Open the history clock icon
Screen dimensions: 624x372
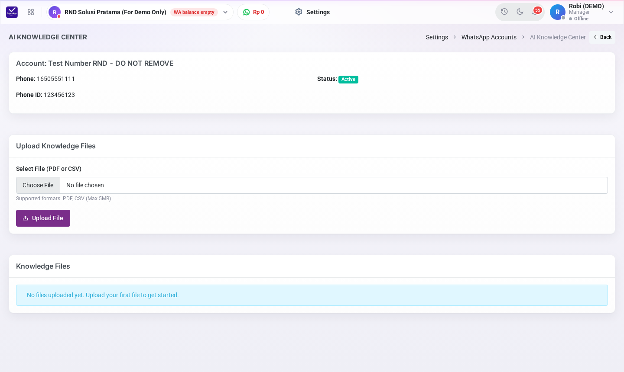coord(504,12)
